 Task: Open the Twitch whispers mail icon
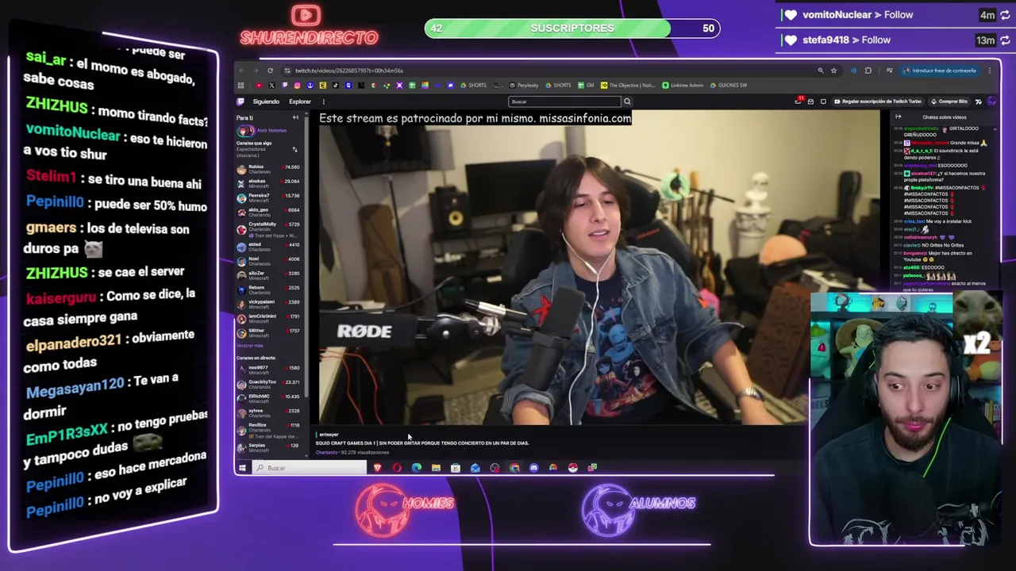(x=810, y=102)
